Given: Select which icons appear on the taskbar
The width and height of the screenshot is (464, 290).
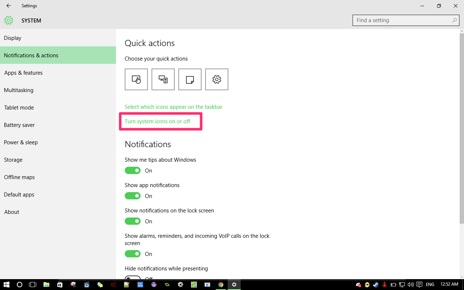Looking at the screenshot, I should click(x=174, y=107).
